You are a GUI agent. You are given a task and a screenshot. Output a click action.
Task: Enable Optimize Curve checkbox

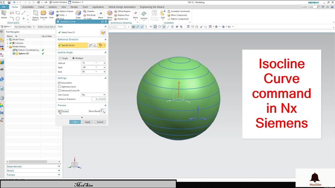coord(59,87)
